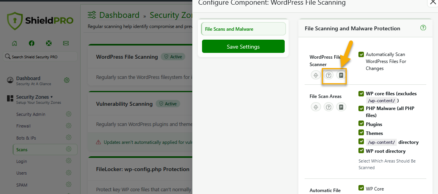Screen dimensions: 438x194
Task: Open the home icon in sidebar
Action: (x=14, y=43)
